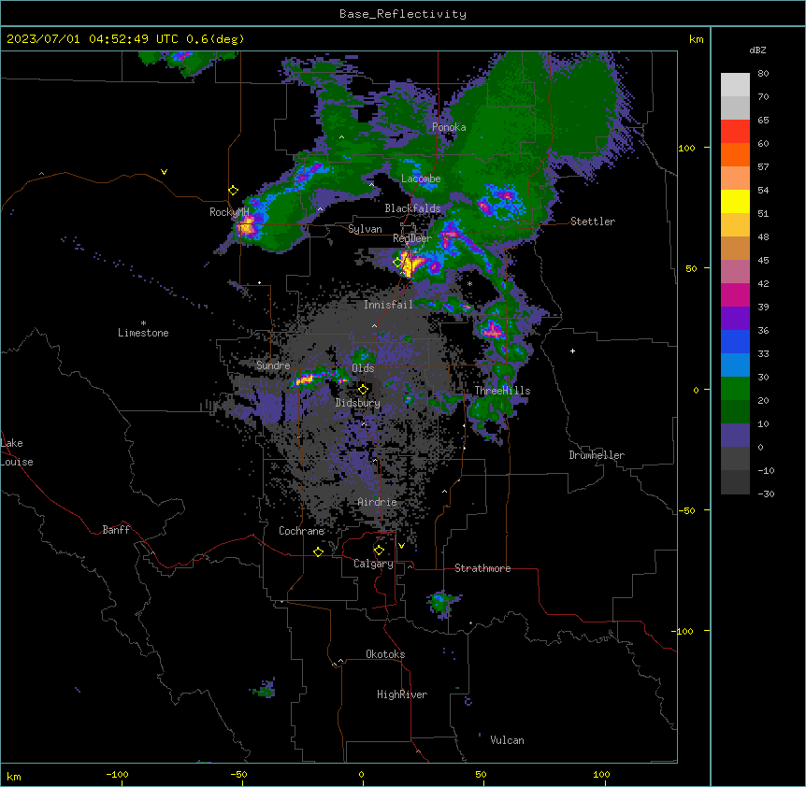Click the Stettler city label

[x=593, y=222]
